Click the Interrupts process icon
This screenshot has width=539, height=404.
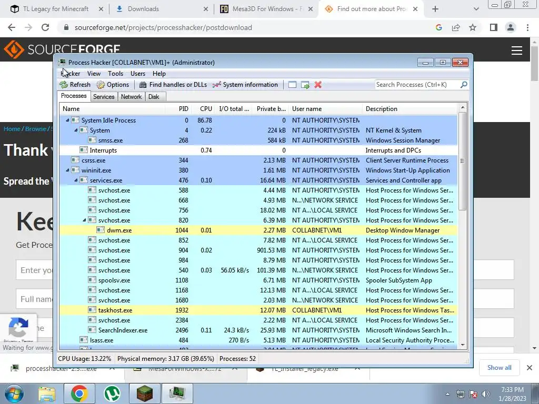click(x=84, y=150)
